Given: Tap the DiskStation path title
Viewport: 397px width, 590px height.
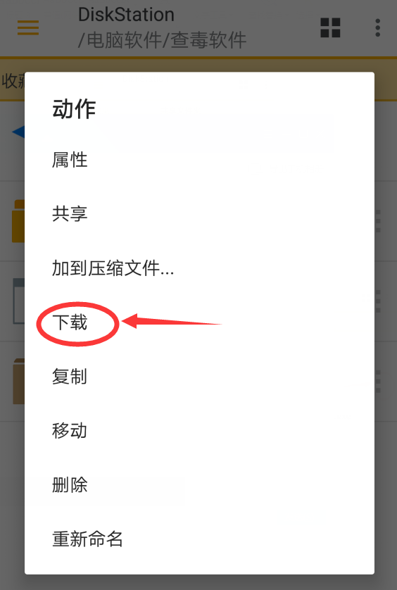Looking at the screenshot, I should pyautogui.click(x=162, y=27).
